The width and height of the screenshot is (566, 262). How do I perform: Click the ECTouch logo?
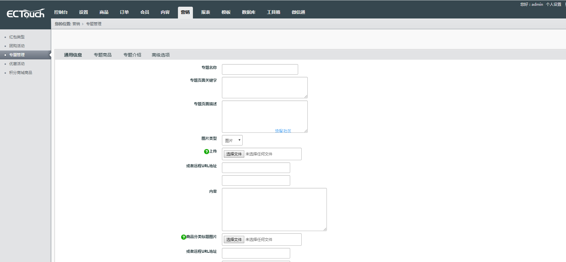(26, 14)
